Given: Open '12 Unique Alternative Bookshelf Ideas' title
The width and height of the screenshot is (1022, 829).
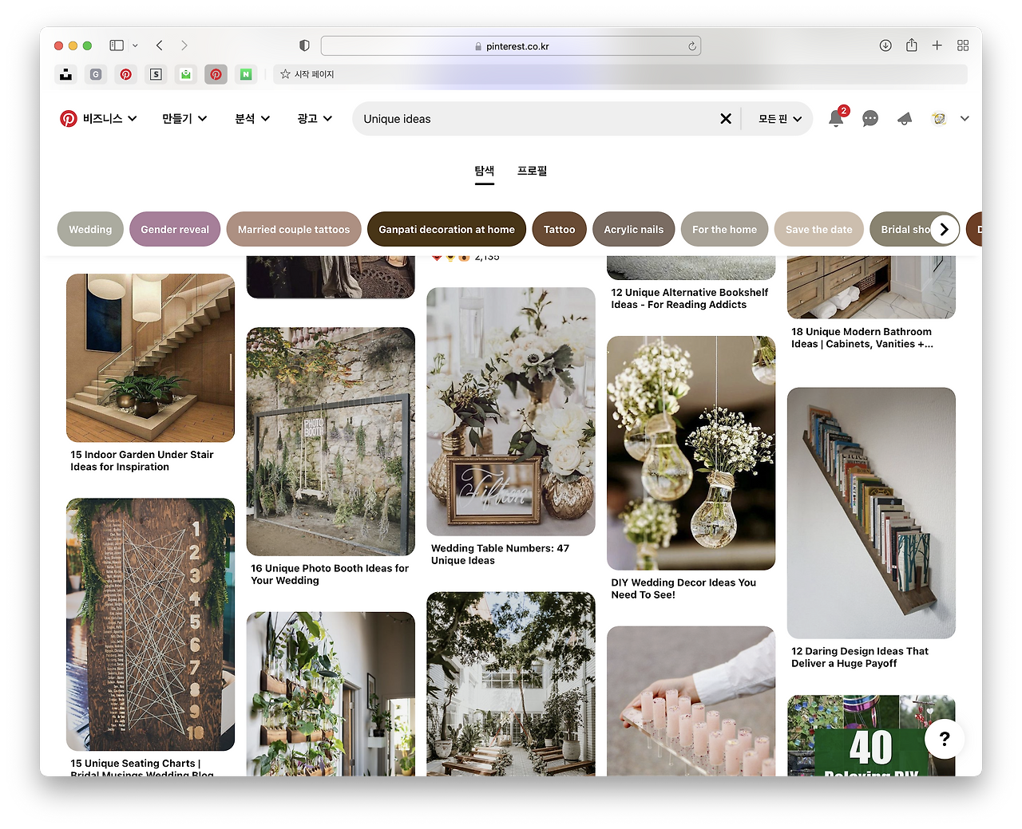Looking at the screenshot, I should pyautogui.click(x=690, y=298).
